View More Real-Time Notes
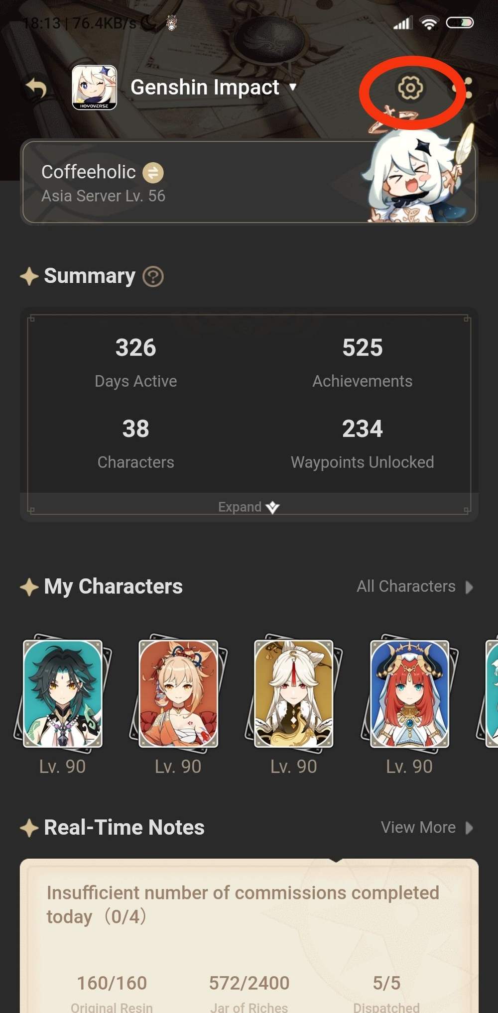 coord(427,827)
